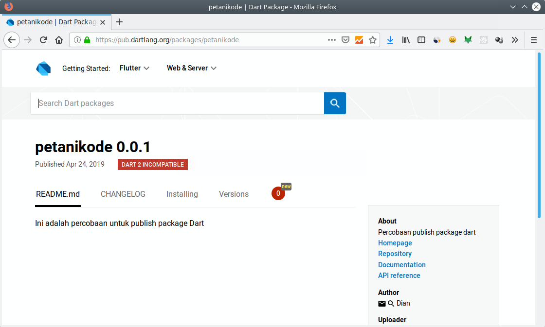The image size is (545, 327).
Task: Save page to Pocket icon
Action: (345, 40)
